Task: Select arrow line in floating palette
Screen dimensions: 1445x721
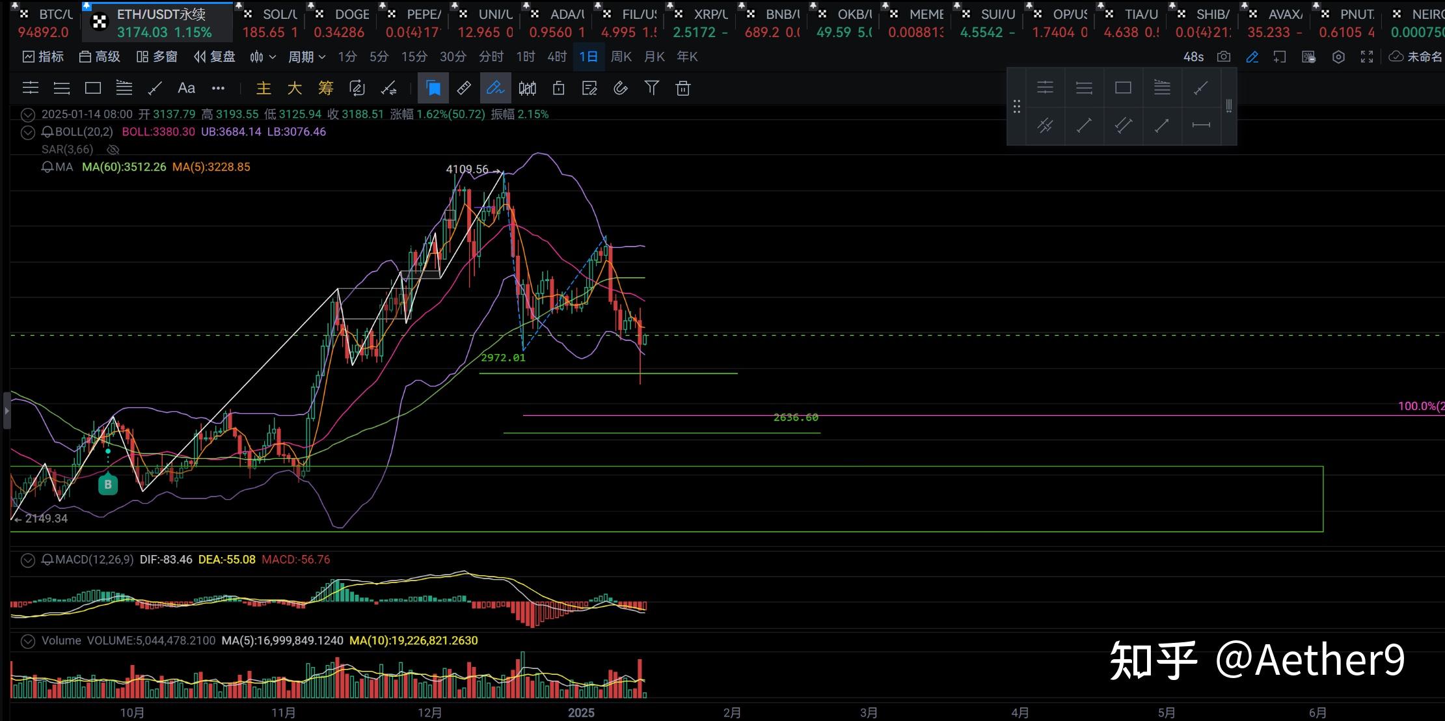Action: point(1162,125)
